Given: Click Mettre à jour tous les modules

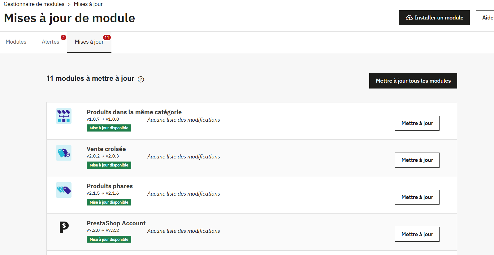Looking at the screenshot, I should coord(413,81).
